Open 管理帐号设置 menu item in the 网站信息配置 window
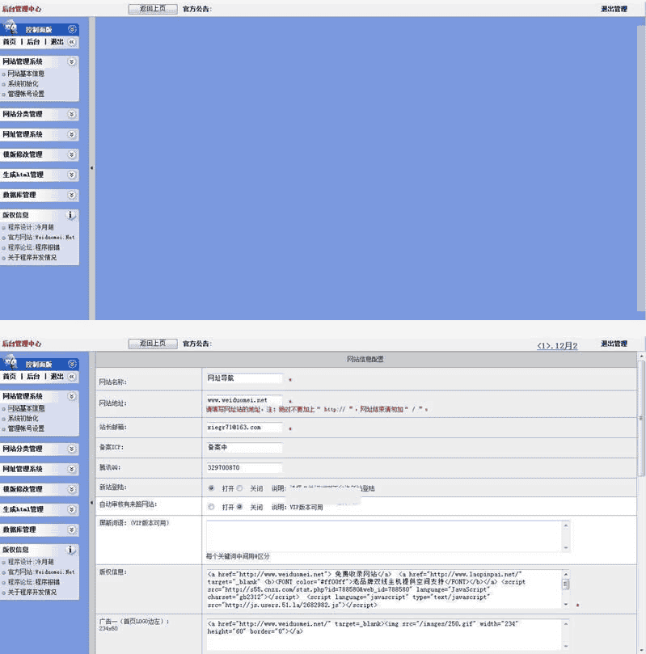646x654 pixels. click(26, 428)
